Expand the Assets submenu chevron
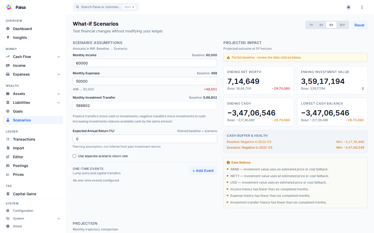 click(59, 94)
